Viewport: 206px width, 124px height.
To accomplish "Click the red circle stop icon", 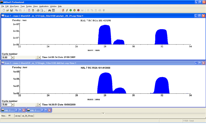I will [78, 10].
